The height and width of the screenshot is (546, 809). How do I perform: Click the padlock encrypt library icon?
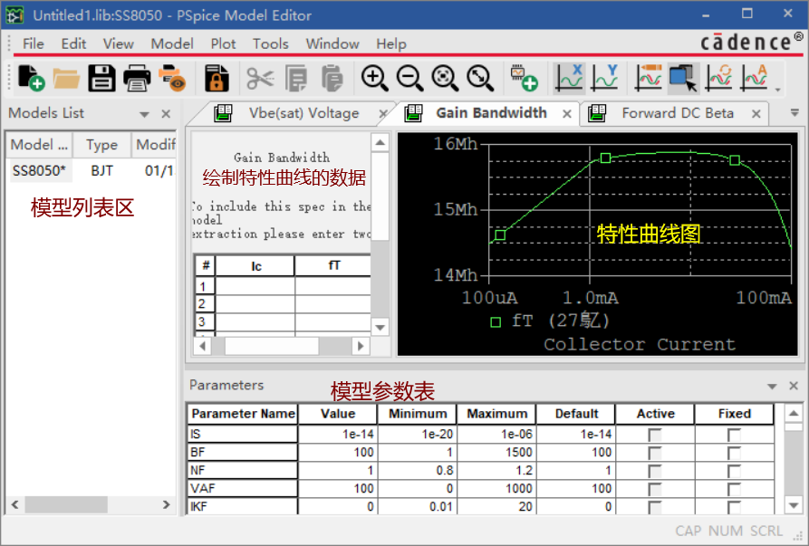pos(217,79)
